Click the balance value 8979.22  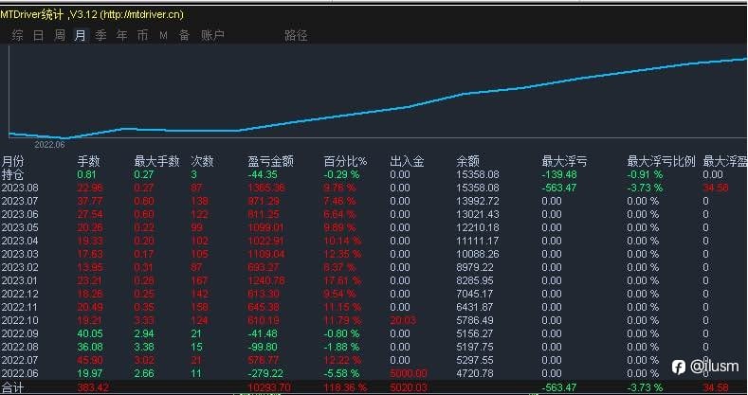pyautogui.click(x=475, y=267)
